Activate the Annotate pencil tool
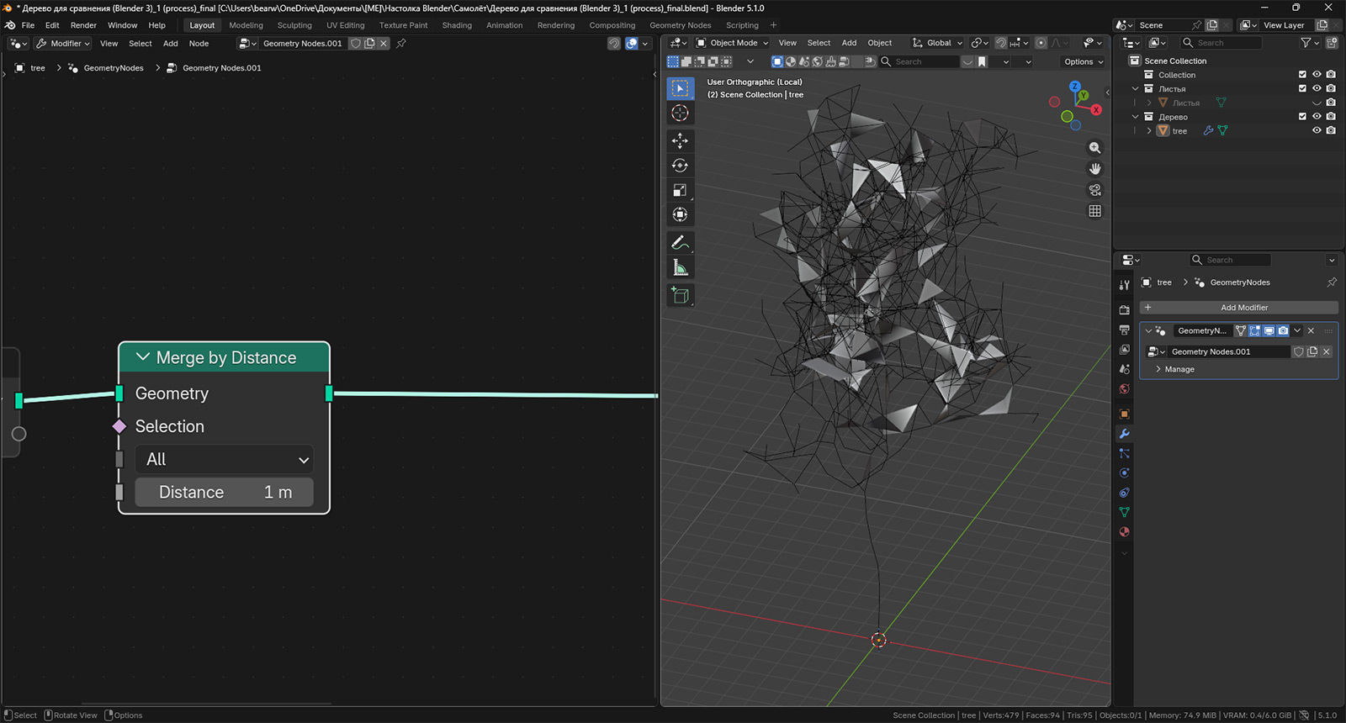This screenshot has width=1346, height=723. pos(680,243)
